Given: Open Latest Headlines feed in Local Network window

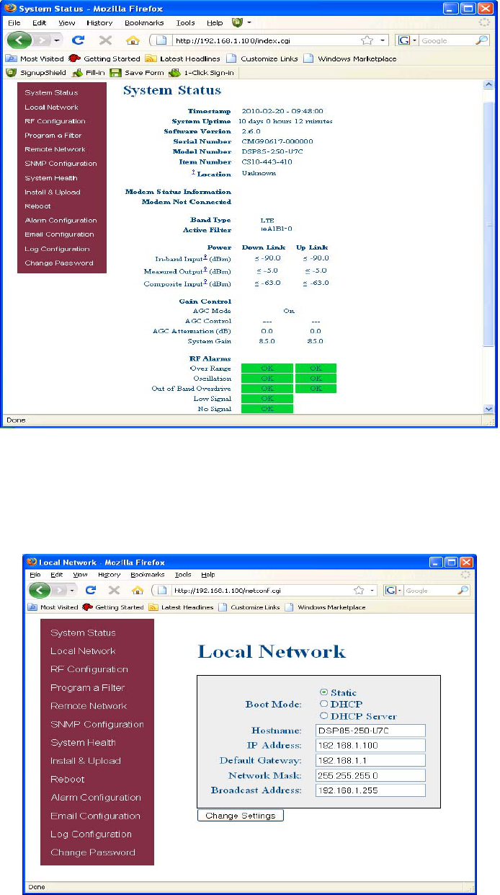Looking at the screenshot, I should click(181, 607).
